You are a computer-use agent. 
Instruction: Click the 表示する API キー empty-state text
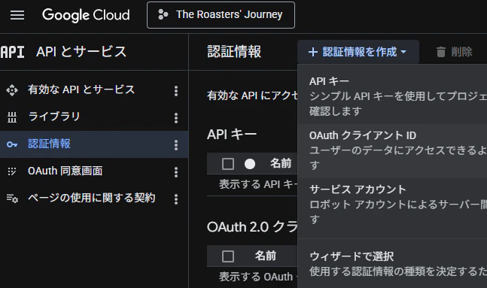click(x=258, y=184)
